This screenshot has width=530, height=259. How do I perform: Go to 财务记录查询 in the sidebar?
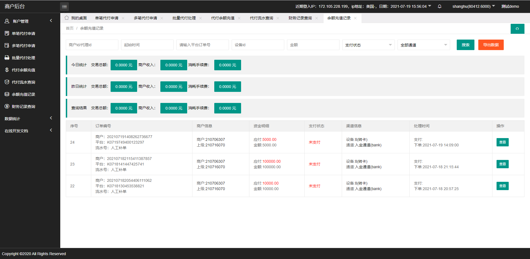tap(24, 107)
